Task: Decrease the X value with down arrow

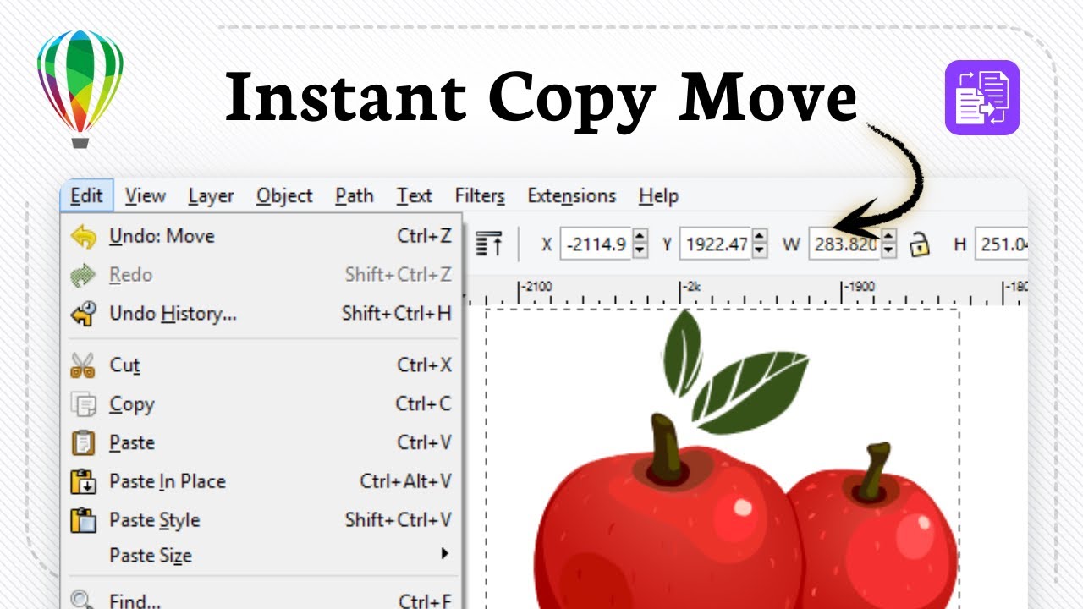Action: (640, 251)
